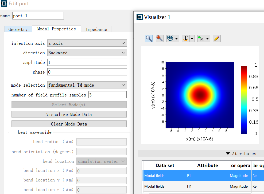264x194 pixels.
Task: Click the text export T icon
Action: [186, 38]
